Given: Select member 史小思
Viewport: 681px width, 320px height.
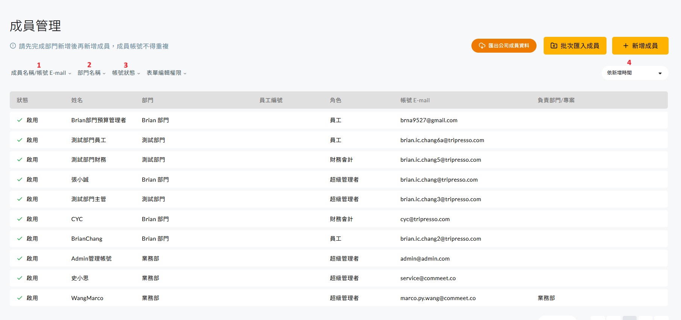Looking at the screenshot, I should (x=80, y=278).
